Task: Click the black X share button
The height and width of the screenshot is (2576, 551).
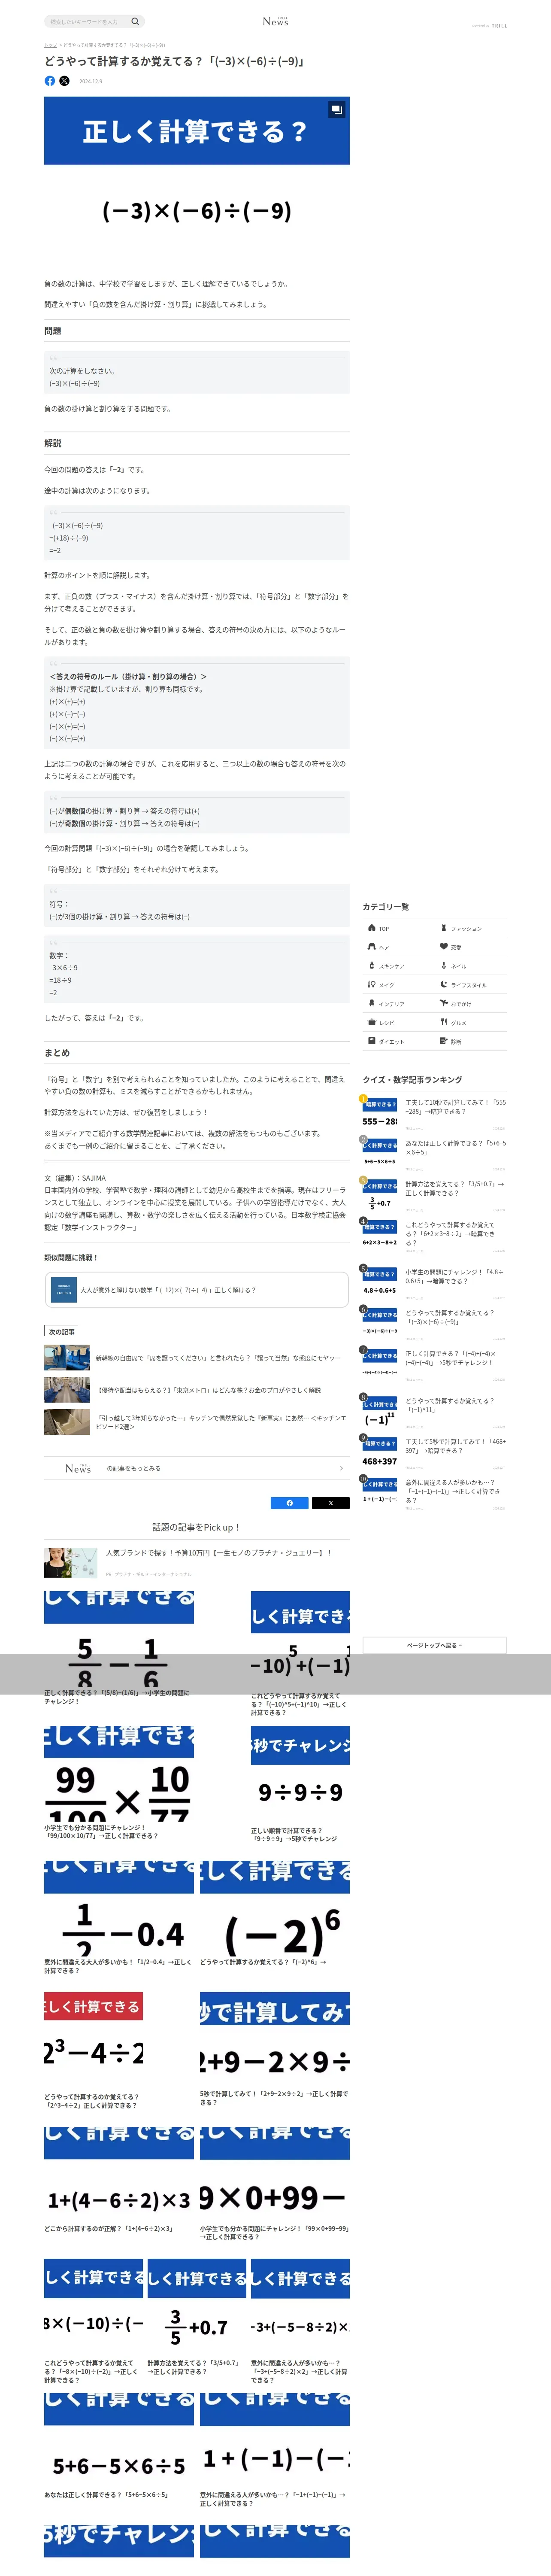Action: [x=330, y=1503]
